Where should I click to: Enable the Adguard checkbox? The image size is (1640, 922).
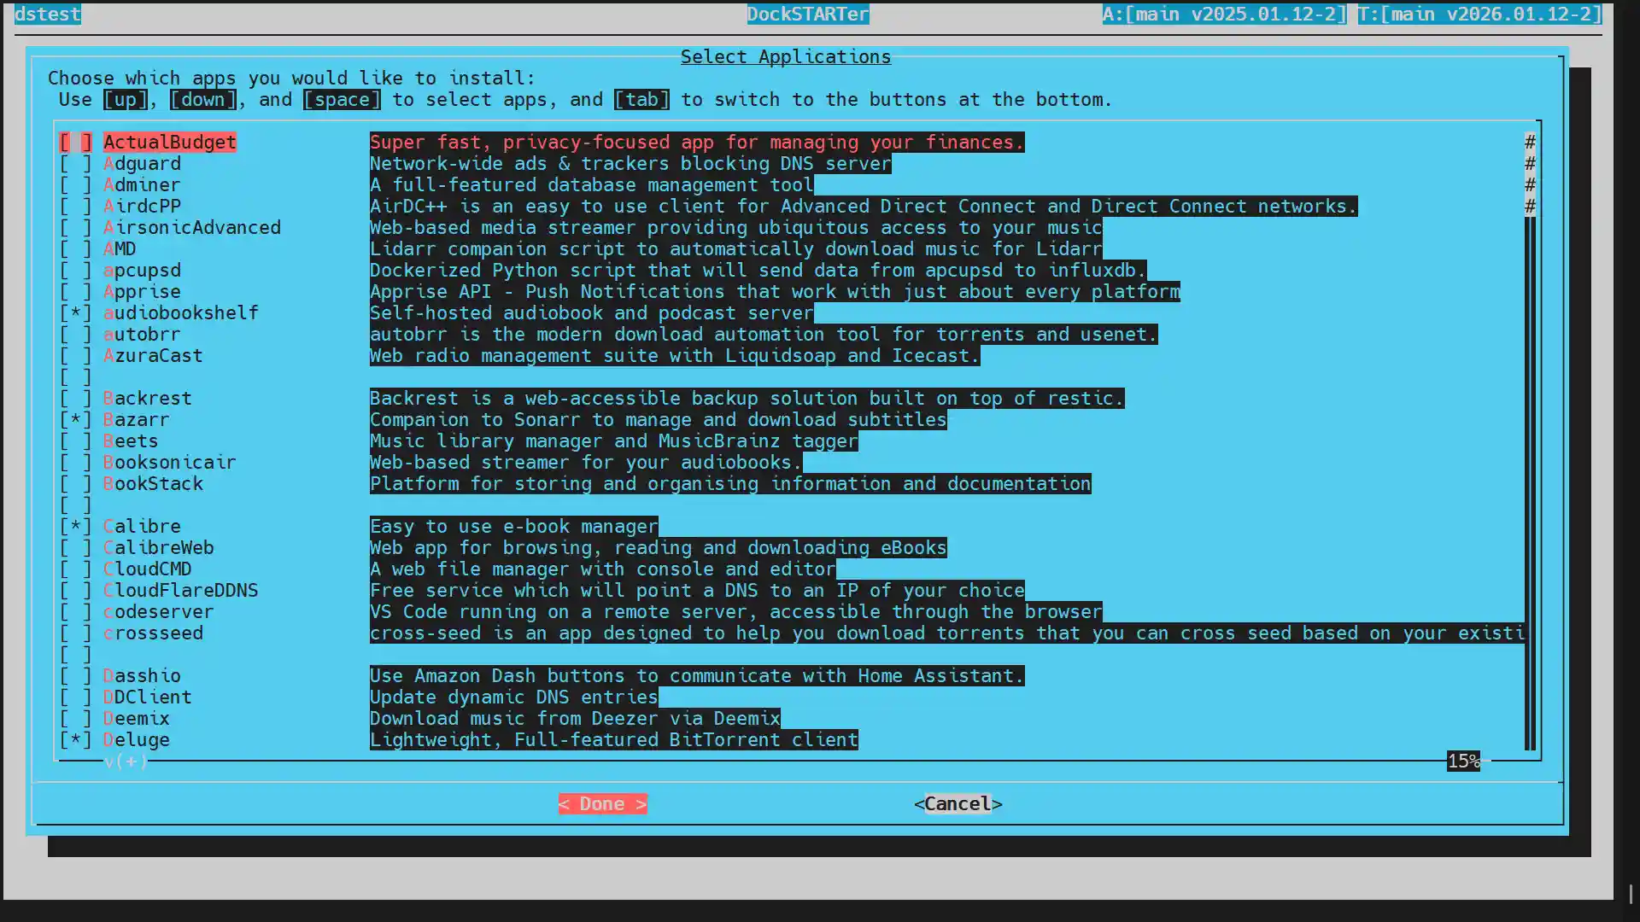[75, 164]
